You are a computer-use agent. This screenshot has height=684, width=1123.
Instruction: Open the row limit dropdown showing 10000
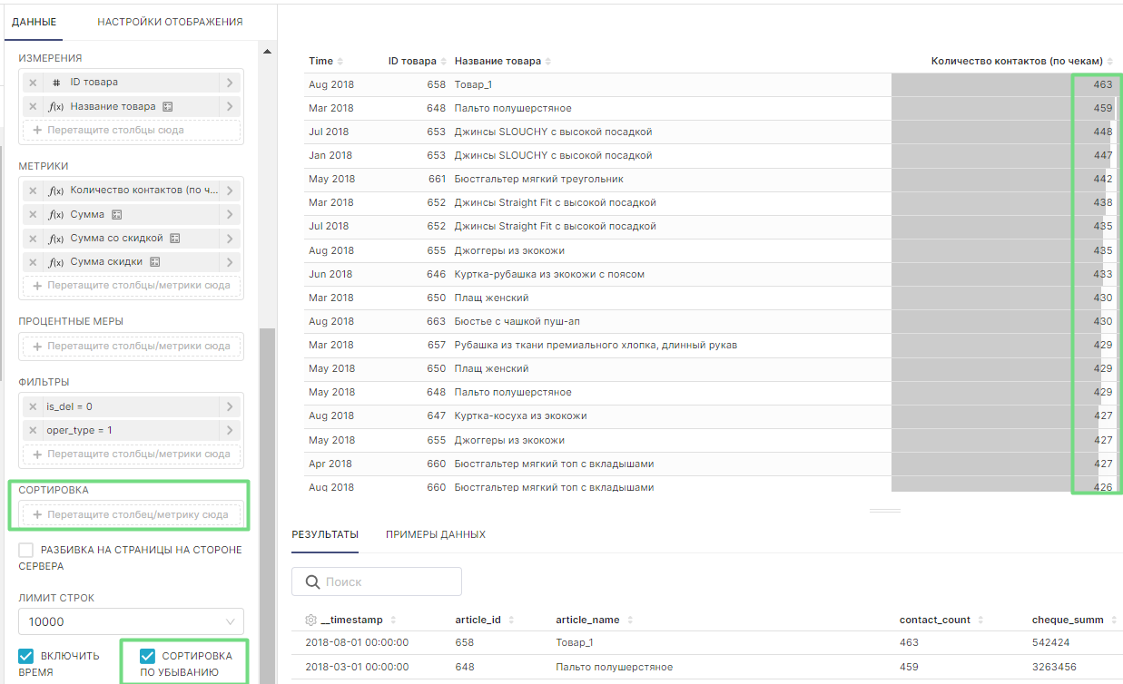point(131,621)
